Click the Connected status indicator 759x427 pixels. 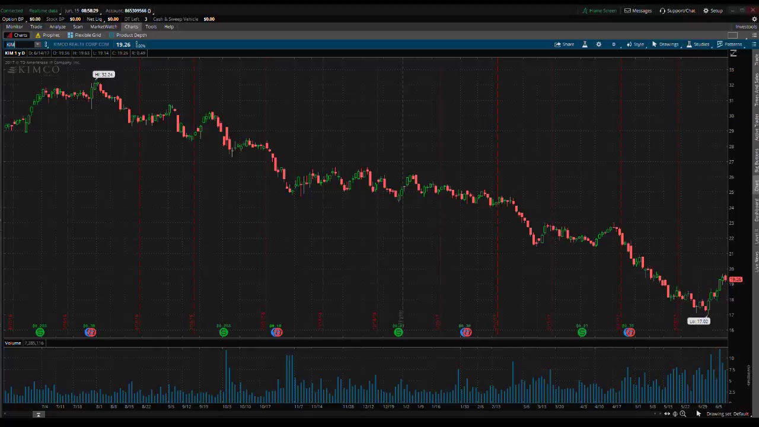12,11
